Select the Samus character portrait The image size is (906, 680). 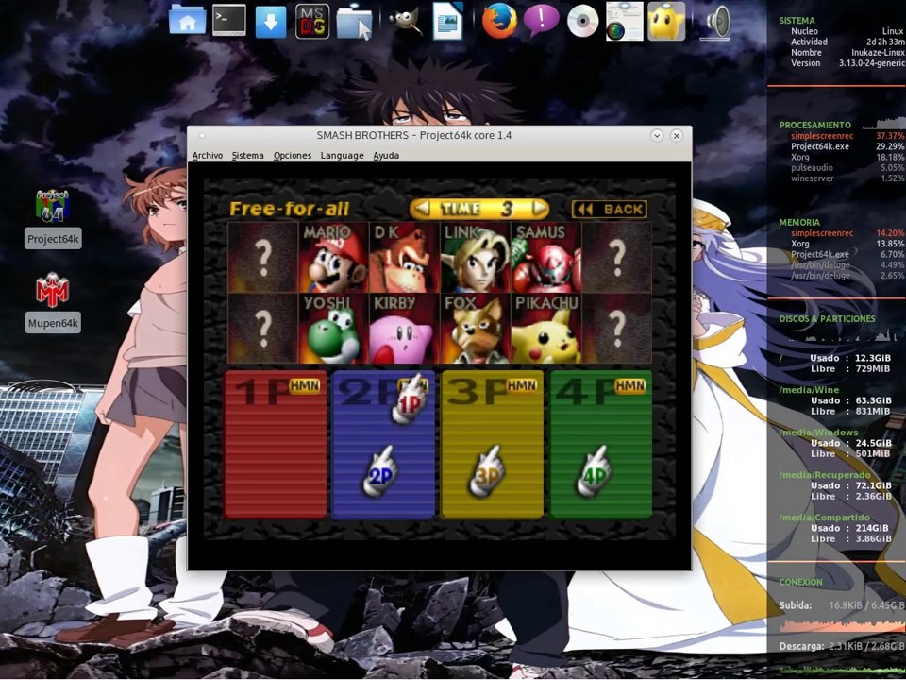(546, 257)
